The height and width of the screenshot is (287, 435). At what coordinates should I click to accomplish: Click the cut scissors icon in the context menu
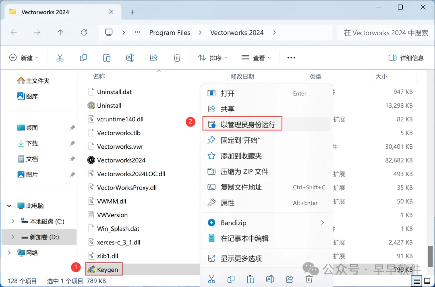pyautogui.click(x=211, y=279)
